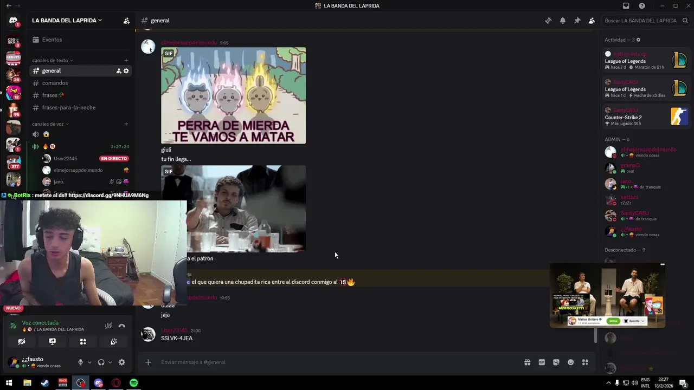Open Activities launcher in voice panel

tap(83, 342)
